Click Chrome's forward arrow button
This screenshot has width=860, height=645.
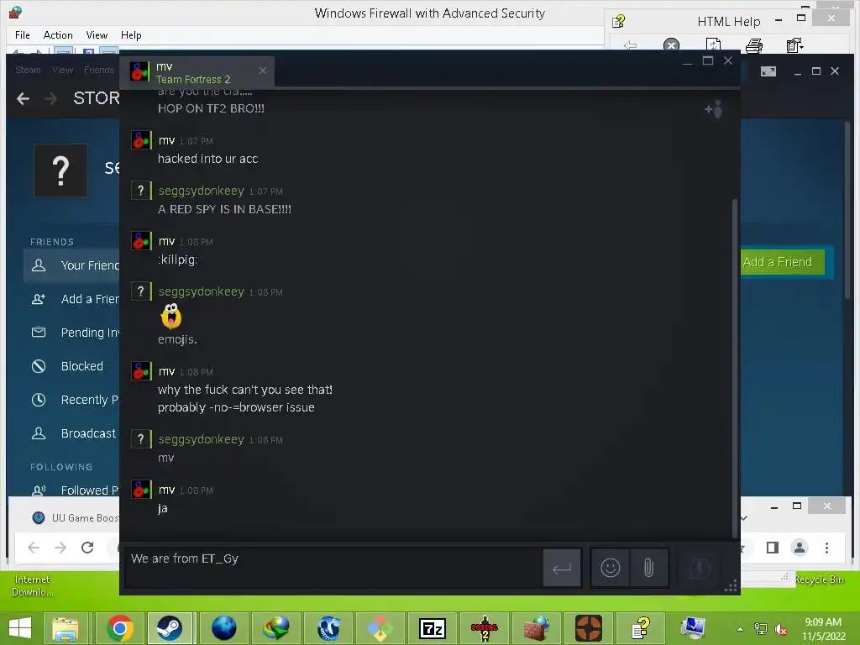click(x=60, y=548)
